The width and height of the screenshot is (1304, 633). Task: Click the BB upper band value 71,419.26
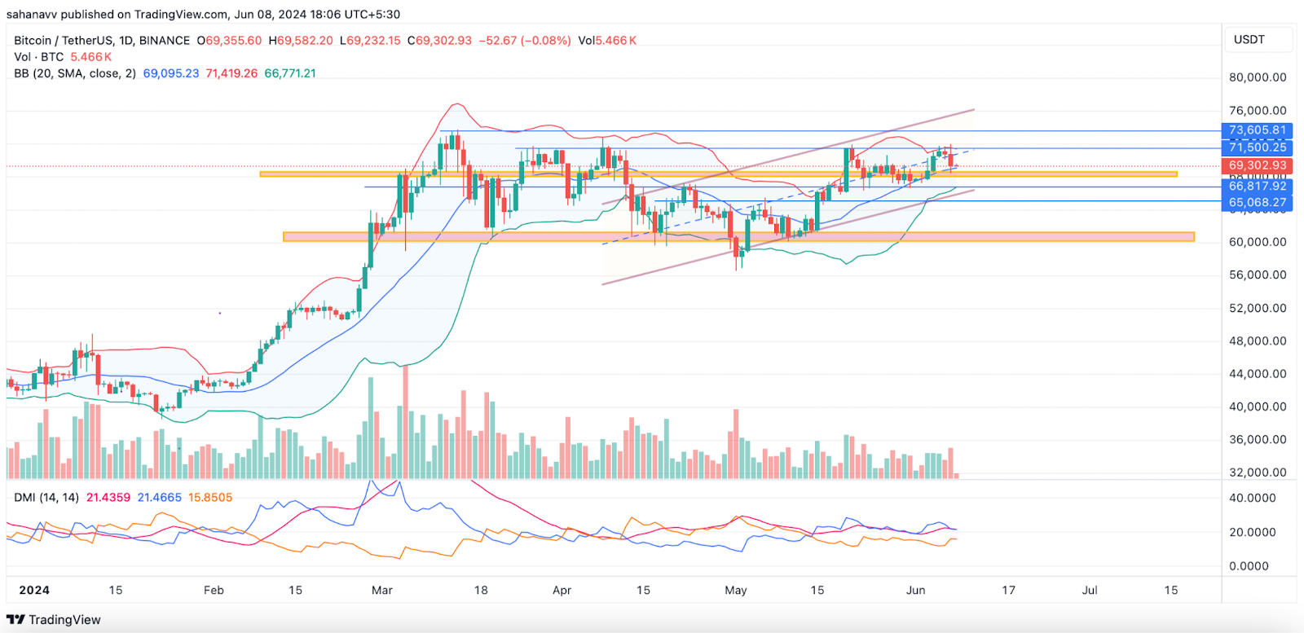point(231,73)
